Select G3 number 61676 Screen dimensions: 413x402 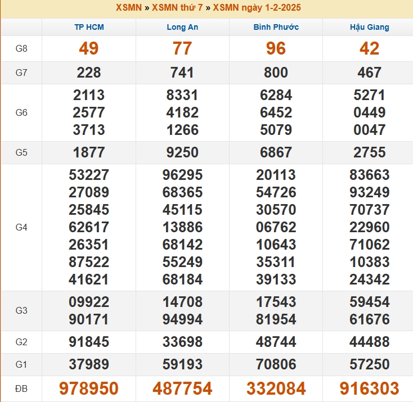coord(369,319)
